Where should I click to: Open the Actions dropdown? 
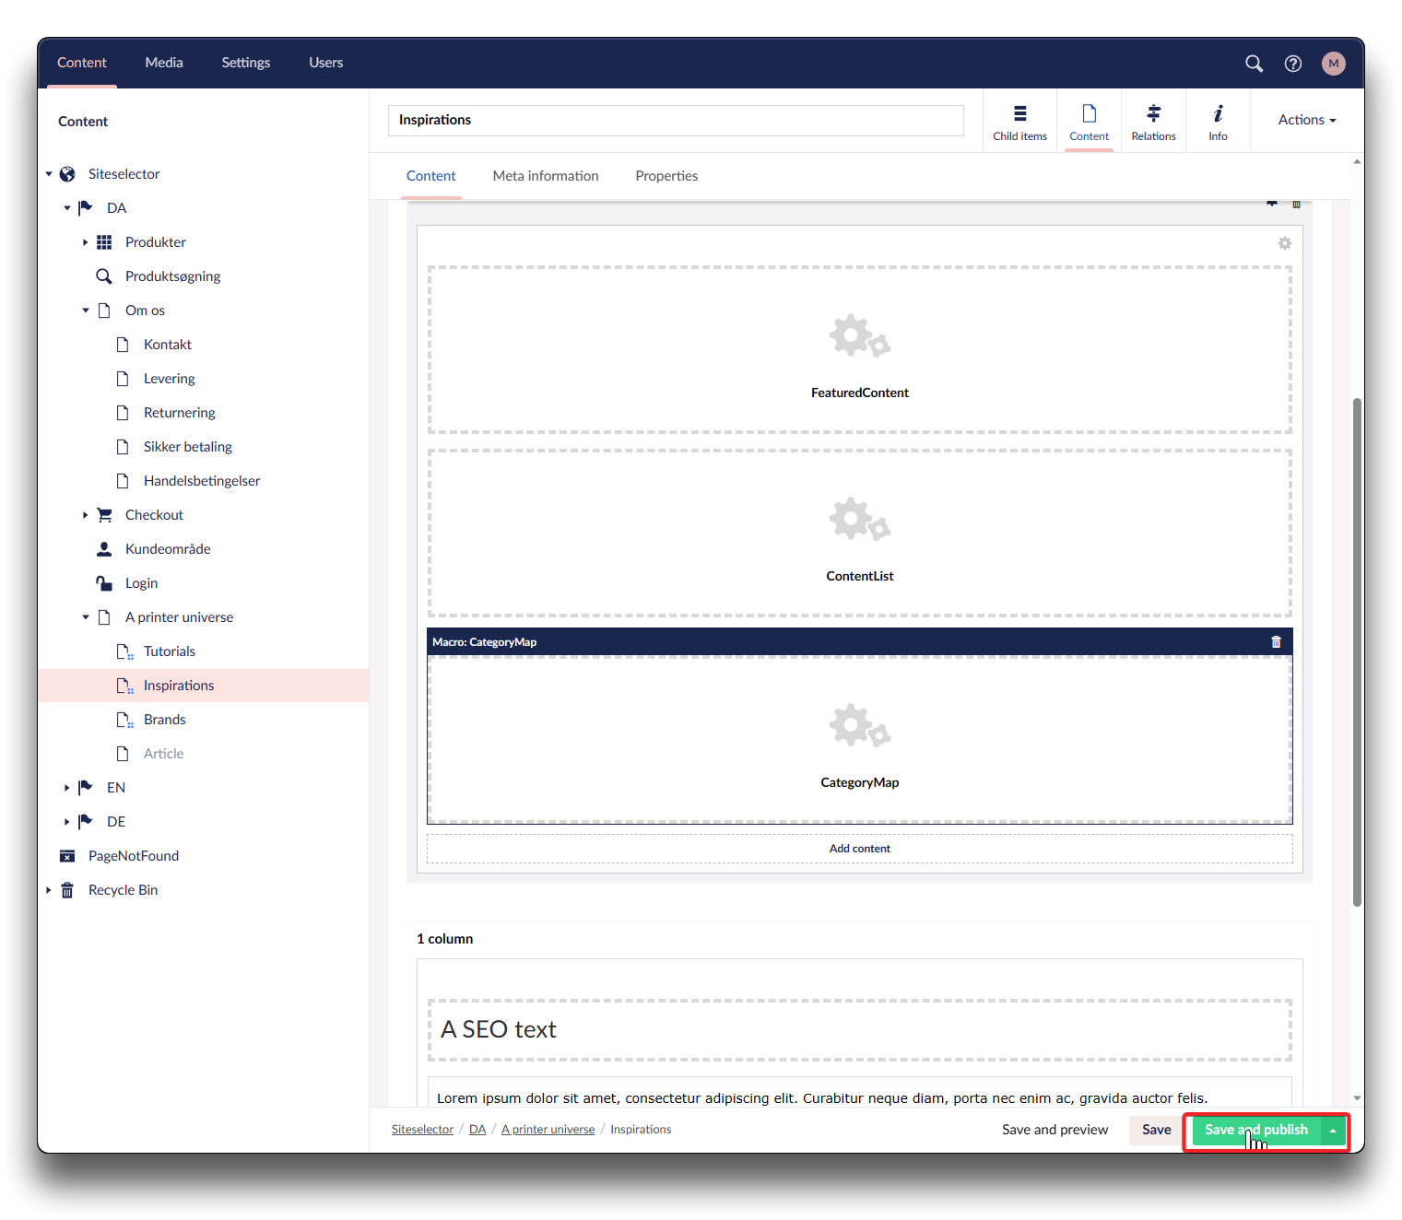click(1306, 120)
